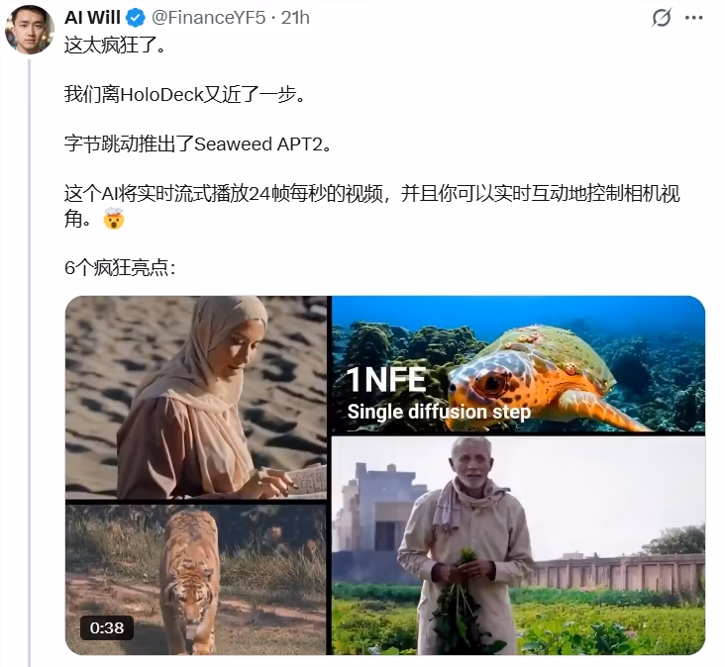
Task: Click the Single diffusion step caption
Action: click(439, 412)
